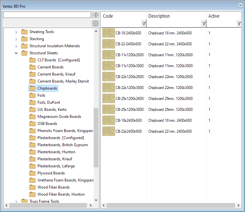The height and width of the screenshot is (212, 245).
Task: Click in the search text field
Action: pyautogui.click(x=47, y=15)
